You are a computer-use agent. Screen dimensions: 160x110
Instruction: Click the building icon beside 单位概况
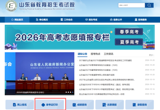pyautogui.click(x=37, y=20)
